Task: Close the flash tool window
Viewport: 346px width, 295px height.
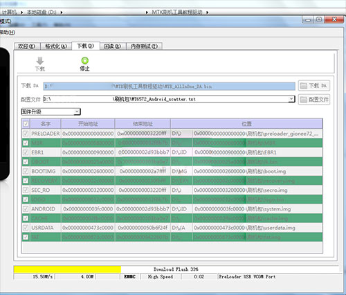Action: pyautogui.click(x=334, y=19)
